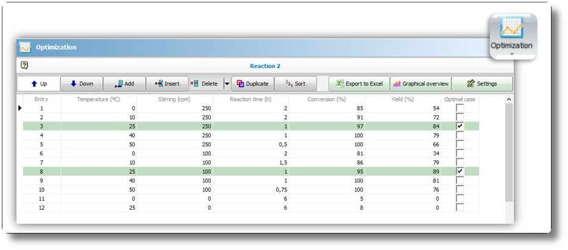
Task: Open the Optimization button dropdown arrow
Action: tap(512, 54)
